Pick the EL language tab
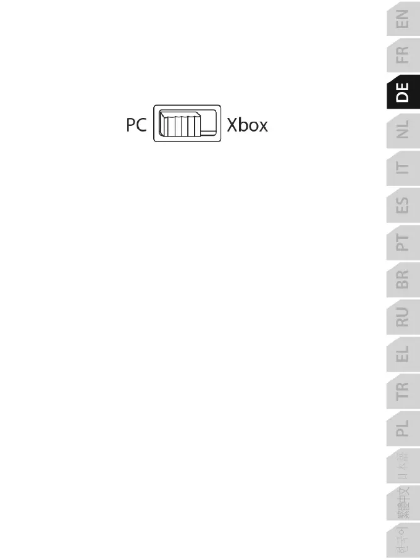420x560 pixels. tap(403, 354)
